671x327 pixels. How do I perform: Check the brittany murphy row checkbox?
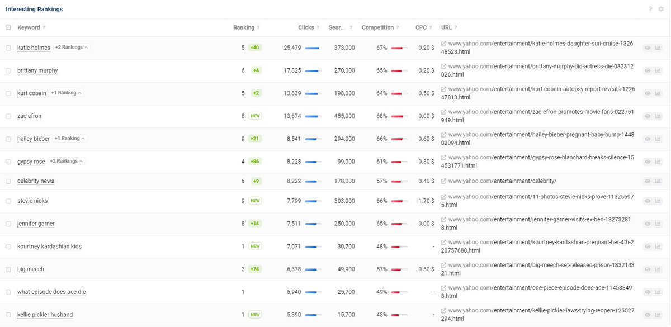(8, 71)
